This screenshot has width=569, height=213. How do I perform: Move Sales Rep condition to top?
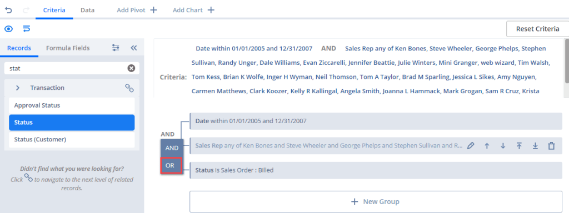click(x=520, y=146)
